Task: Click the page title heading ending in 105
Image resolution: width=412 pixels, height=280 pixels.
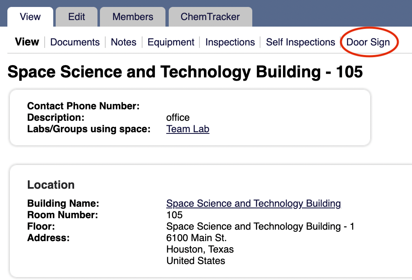Action: 185,72
